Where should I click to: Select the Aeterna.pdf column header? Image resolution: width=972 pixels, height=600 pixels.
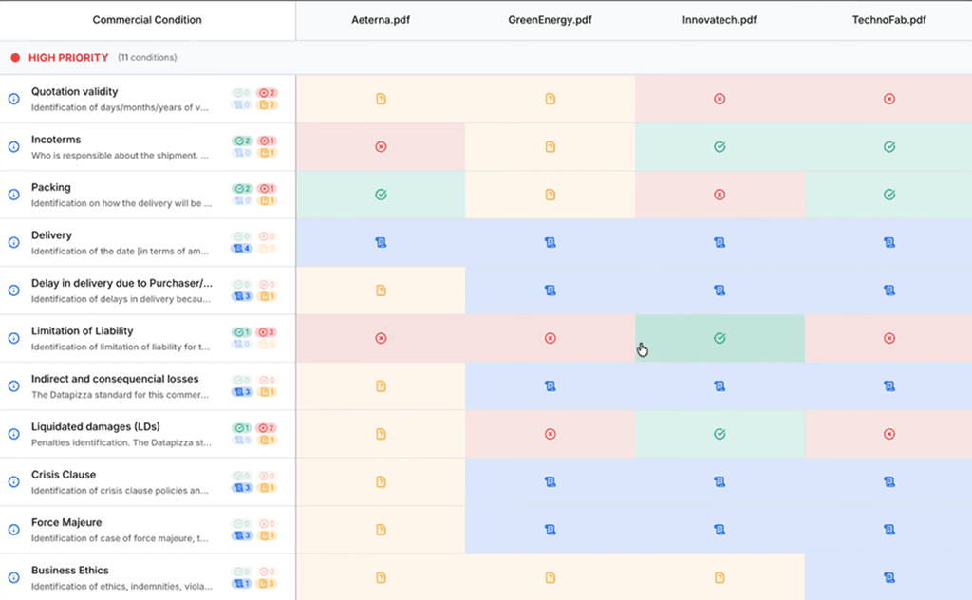pos(381,20)
